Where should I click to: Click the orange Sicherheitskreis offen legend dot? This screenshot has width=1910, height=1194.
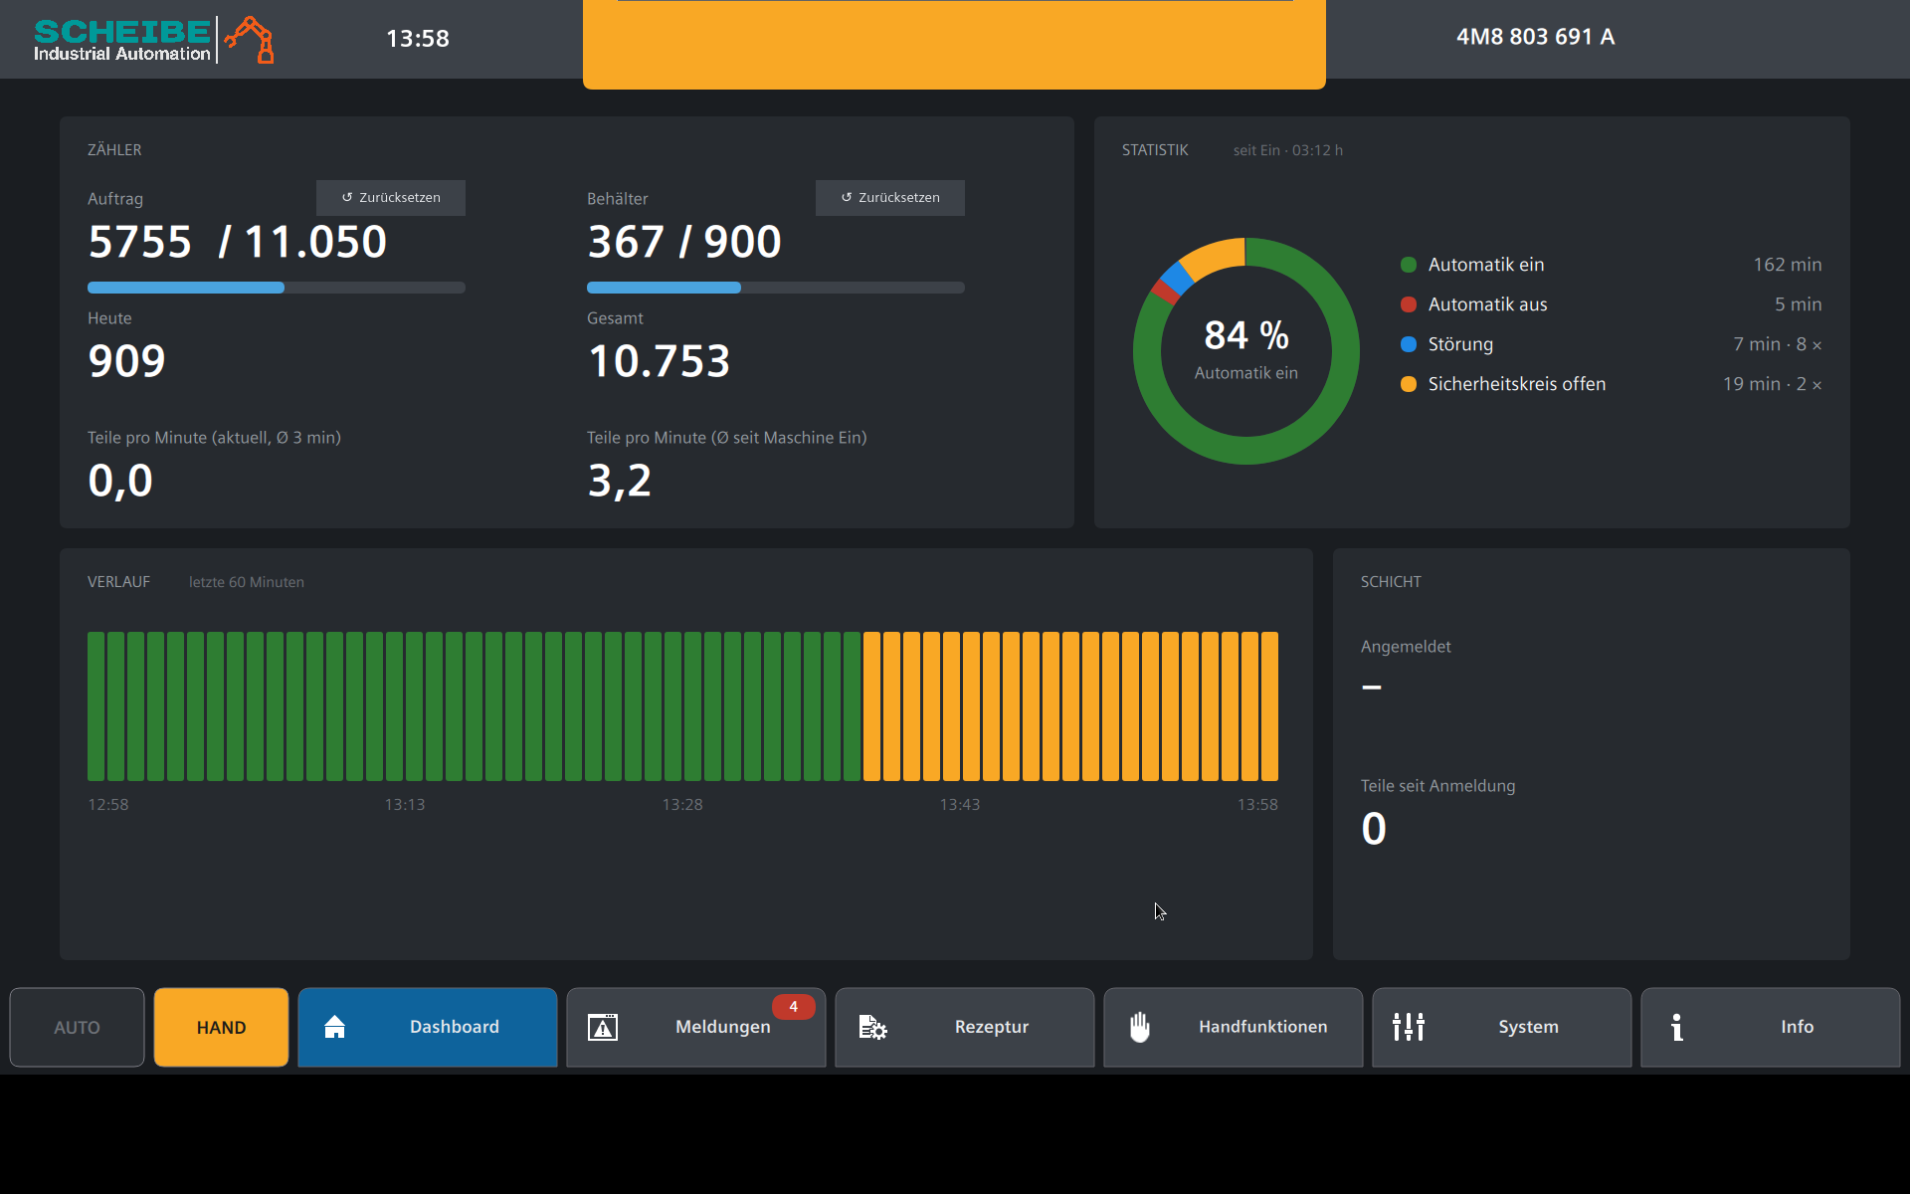1409,384
